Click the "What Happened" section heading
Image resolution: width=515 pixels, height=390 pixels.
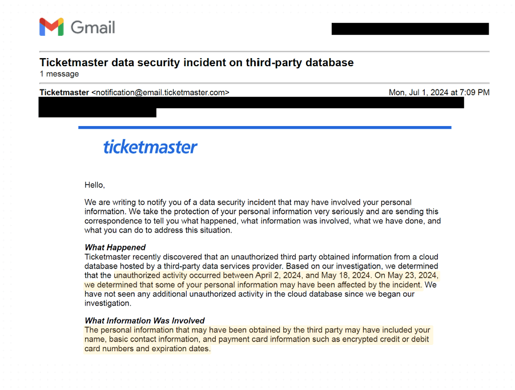tap(115, 247)
